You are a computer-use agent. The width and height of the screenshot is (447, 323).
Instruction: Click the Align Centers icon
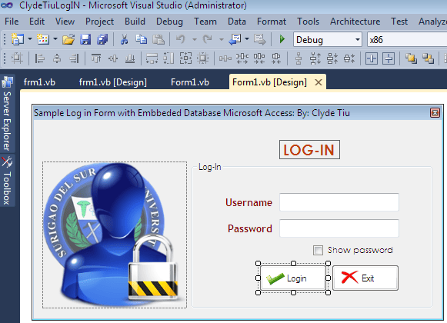coord(57,58)
